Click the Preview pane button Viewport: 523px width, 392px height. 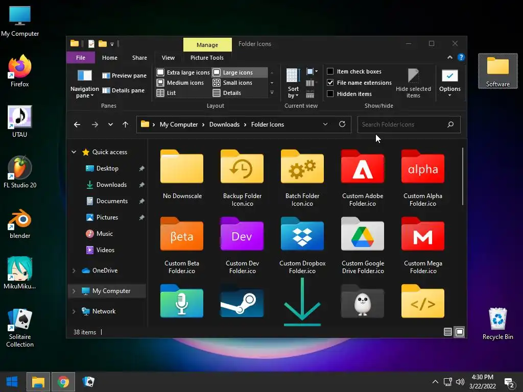(x=125, y=76)
